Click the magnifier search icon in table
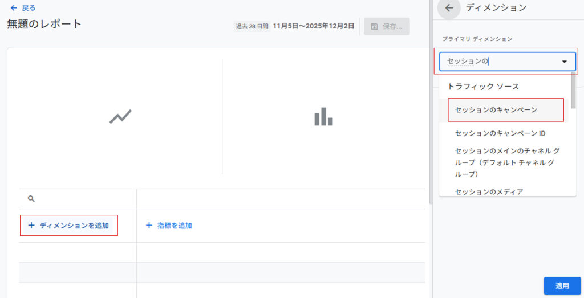584x298 pixels. pyautogui.click(x=31, y=199)
